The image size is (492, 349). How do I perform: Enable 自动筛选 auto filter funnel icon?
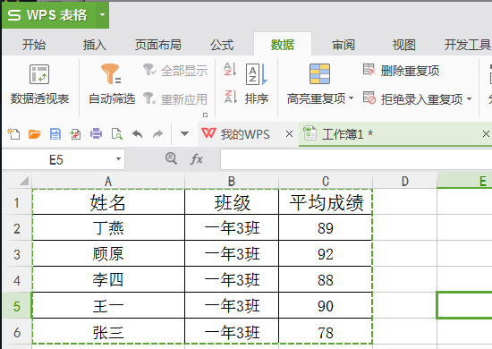111,73
